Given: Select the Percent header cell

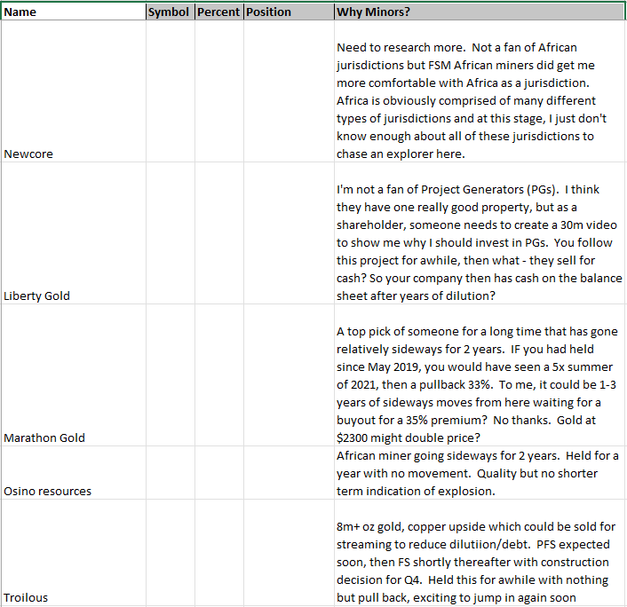Looking at the screenshot, I should [x=218, y=12].
